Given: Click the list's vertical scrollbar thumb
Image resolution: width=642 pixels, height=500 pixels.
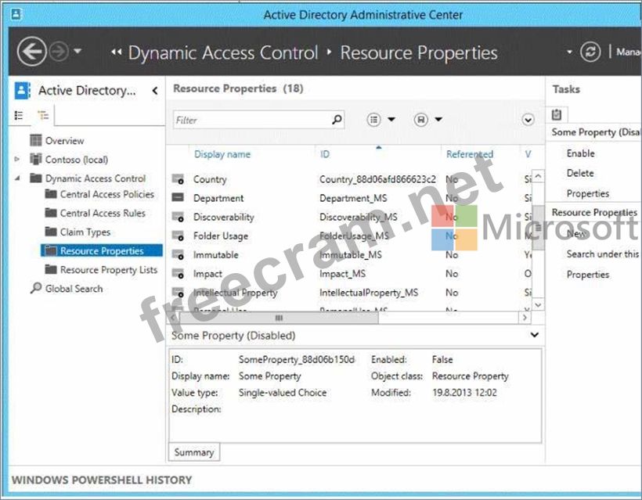Looking at the screenshot, I should pos(538,228).
